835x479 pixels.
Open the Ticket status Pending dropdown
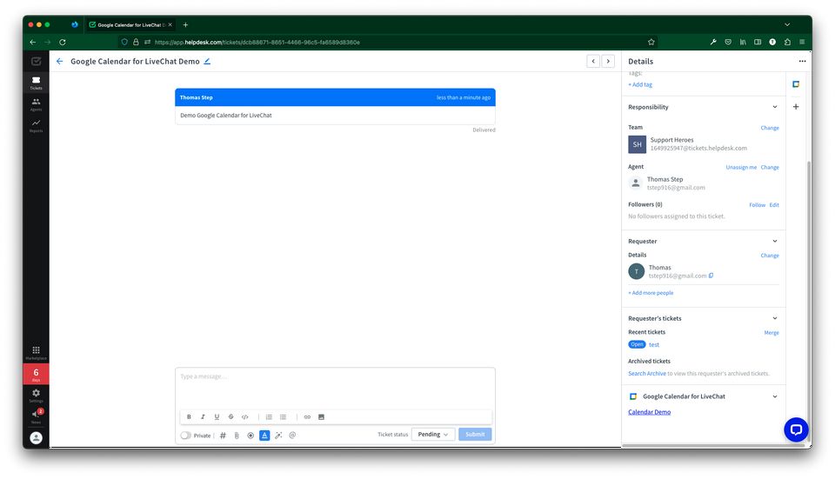(432, 435)
